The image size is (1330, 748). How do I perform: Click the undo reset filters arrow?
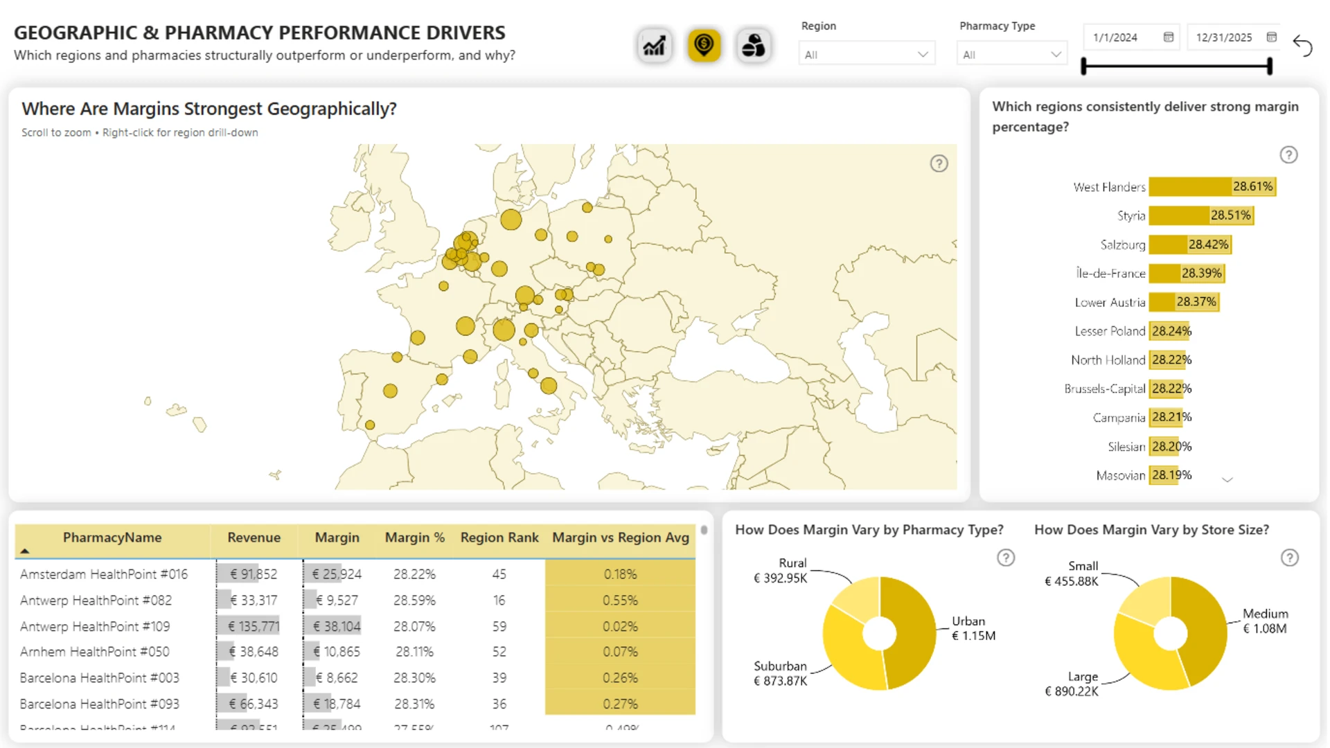click(1302, 46)
